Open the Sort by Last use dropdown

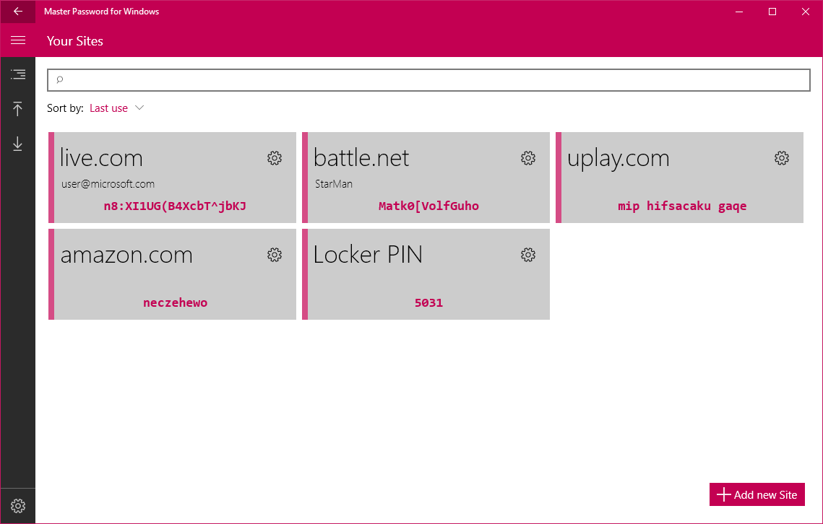click(116, 108)
